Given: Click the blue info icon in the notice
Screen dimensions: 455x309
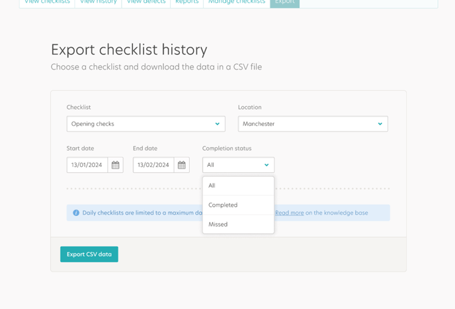Looking at the screenshot, I should pyautogui.click(x=76, y=213).
